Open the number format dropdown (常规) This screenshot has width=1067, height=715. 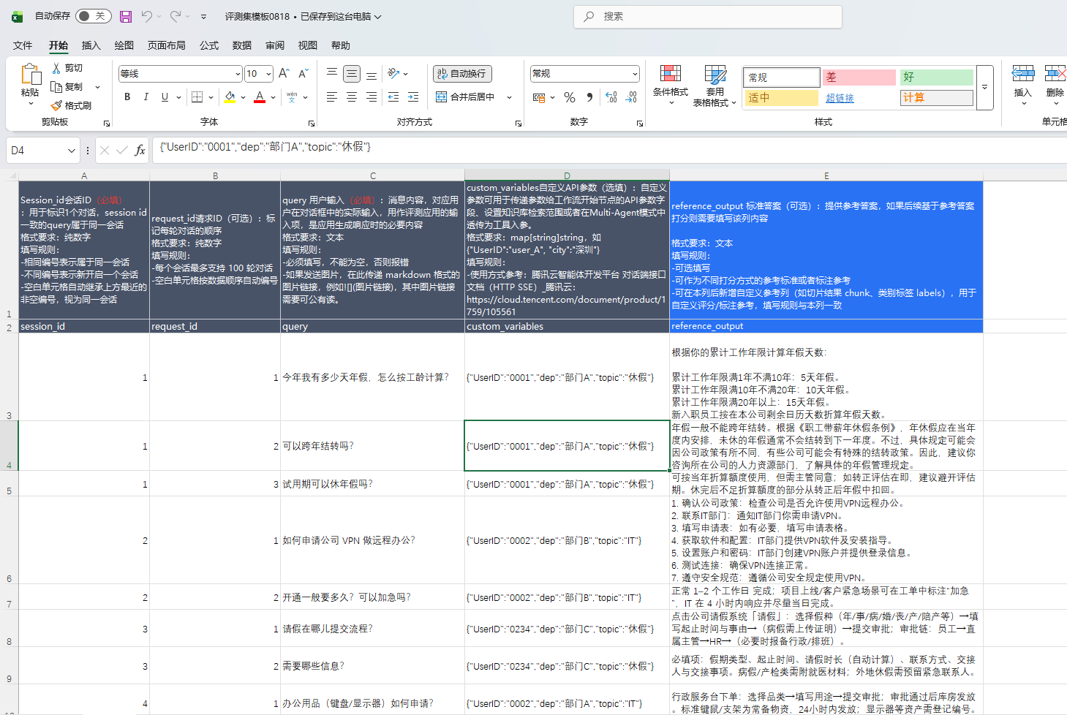pos(634,74)
